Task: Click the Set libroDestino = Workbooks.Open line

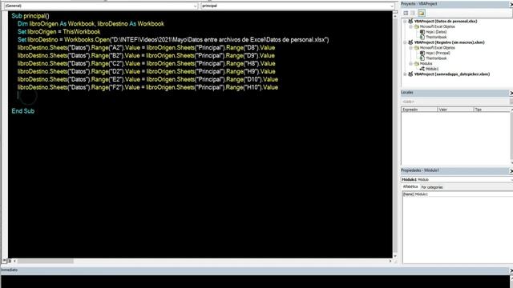Action: click(x=173, y=39)
